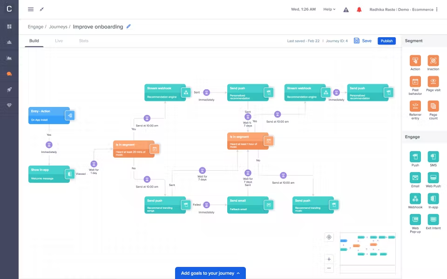447x279 pixels.
Task: Select the Webhook engage block icon
Action: (415, 199)
